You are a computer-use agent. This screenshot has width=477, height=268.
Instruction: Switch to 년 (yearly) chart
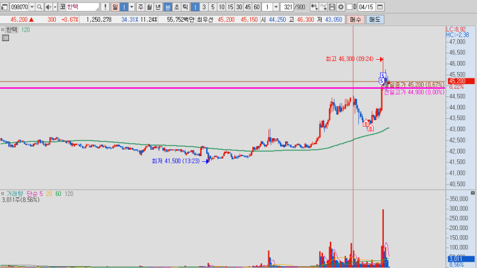158,6
